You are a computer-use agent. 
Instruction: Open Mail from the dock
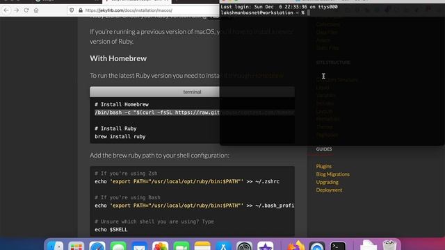(139, 245)
